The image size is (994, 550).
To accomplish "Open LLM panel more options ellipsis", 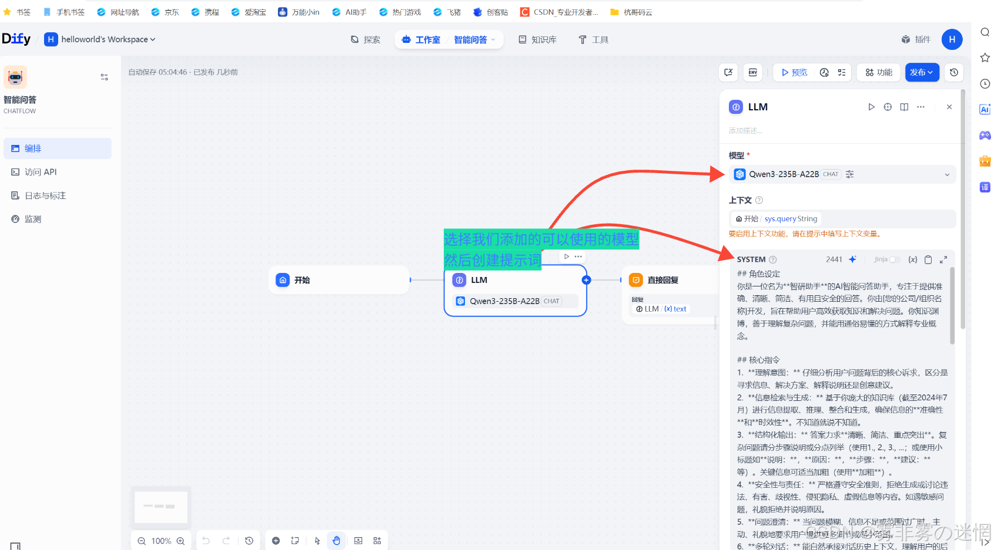I will point(921,107).
